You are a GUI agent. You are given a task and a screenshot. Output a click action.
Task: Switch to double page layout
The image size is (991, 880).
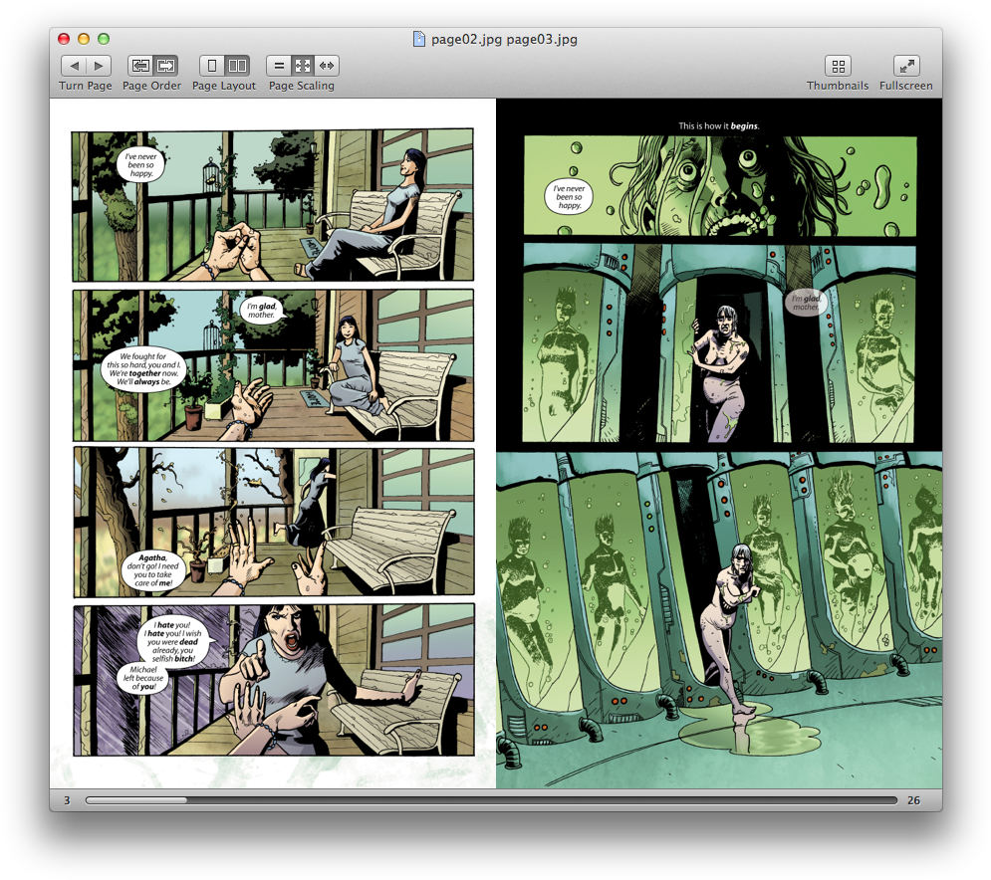(237, 66)
